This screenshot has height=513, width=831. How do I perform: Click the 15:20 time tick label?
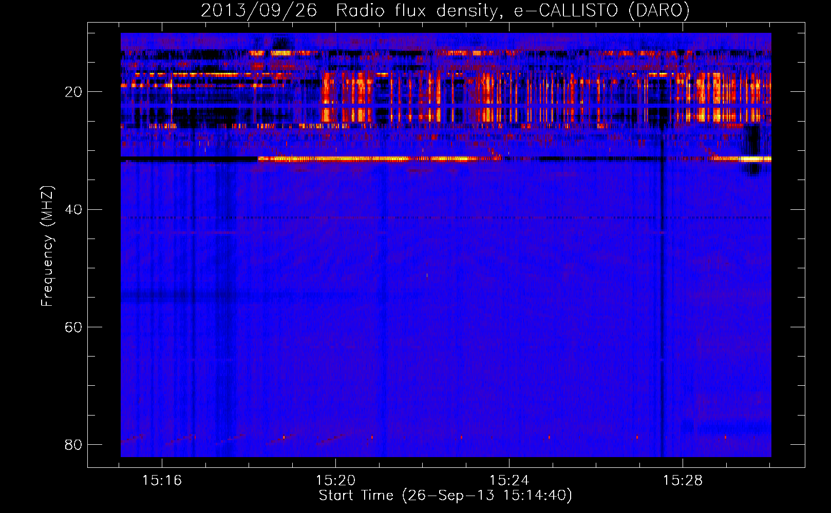[x=335, y=481]
